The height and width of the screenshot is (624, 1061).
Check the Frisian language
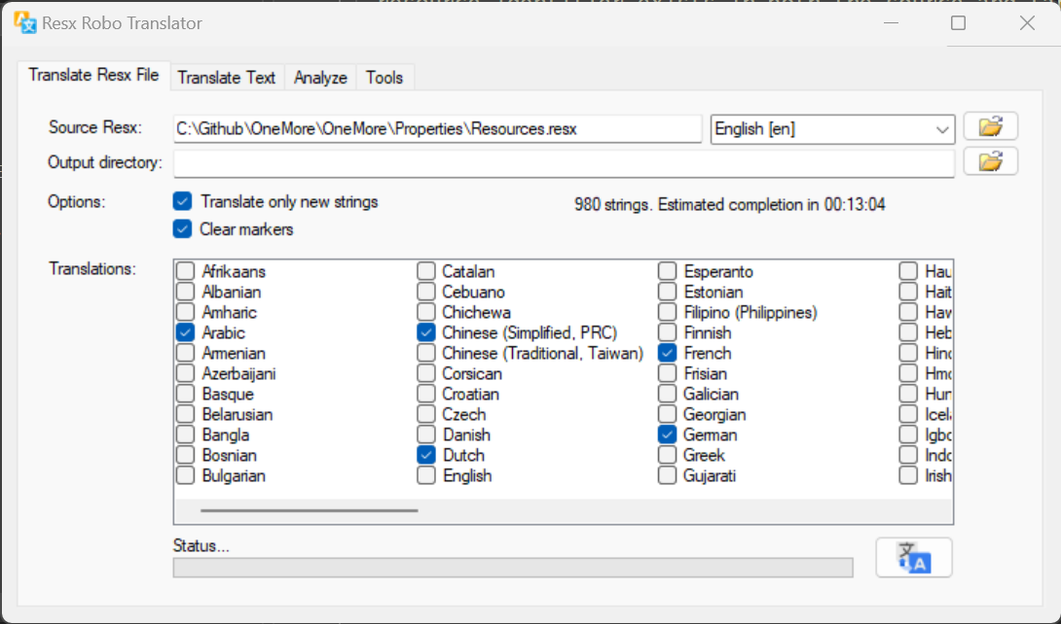coord(667,373)
